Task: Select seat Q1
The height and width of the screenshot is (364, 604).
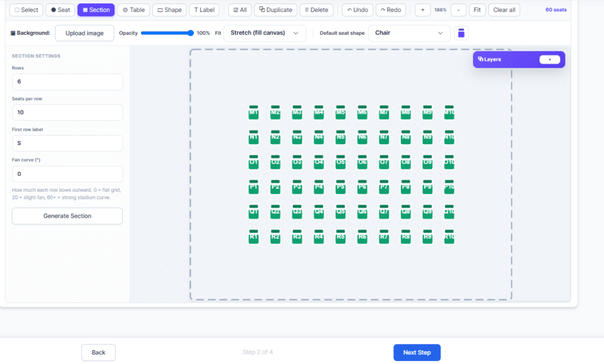Action: point(254,212)
